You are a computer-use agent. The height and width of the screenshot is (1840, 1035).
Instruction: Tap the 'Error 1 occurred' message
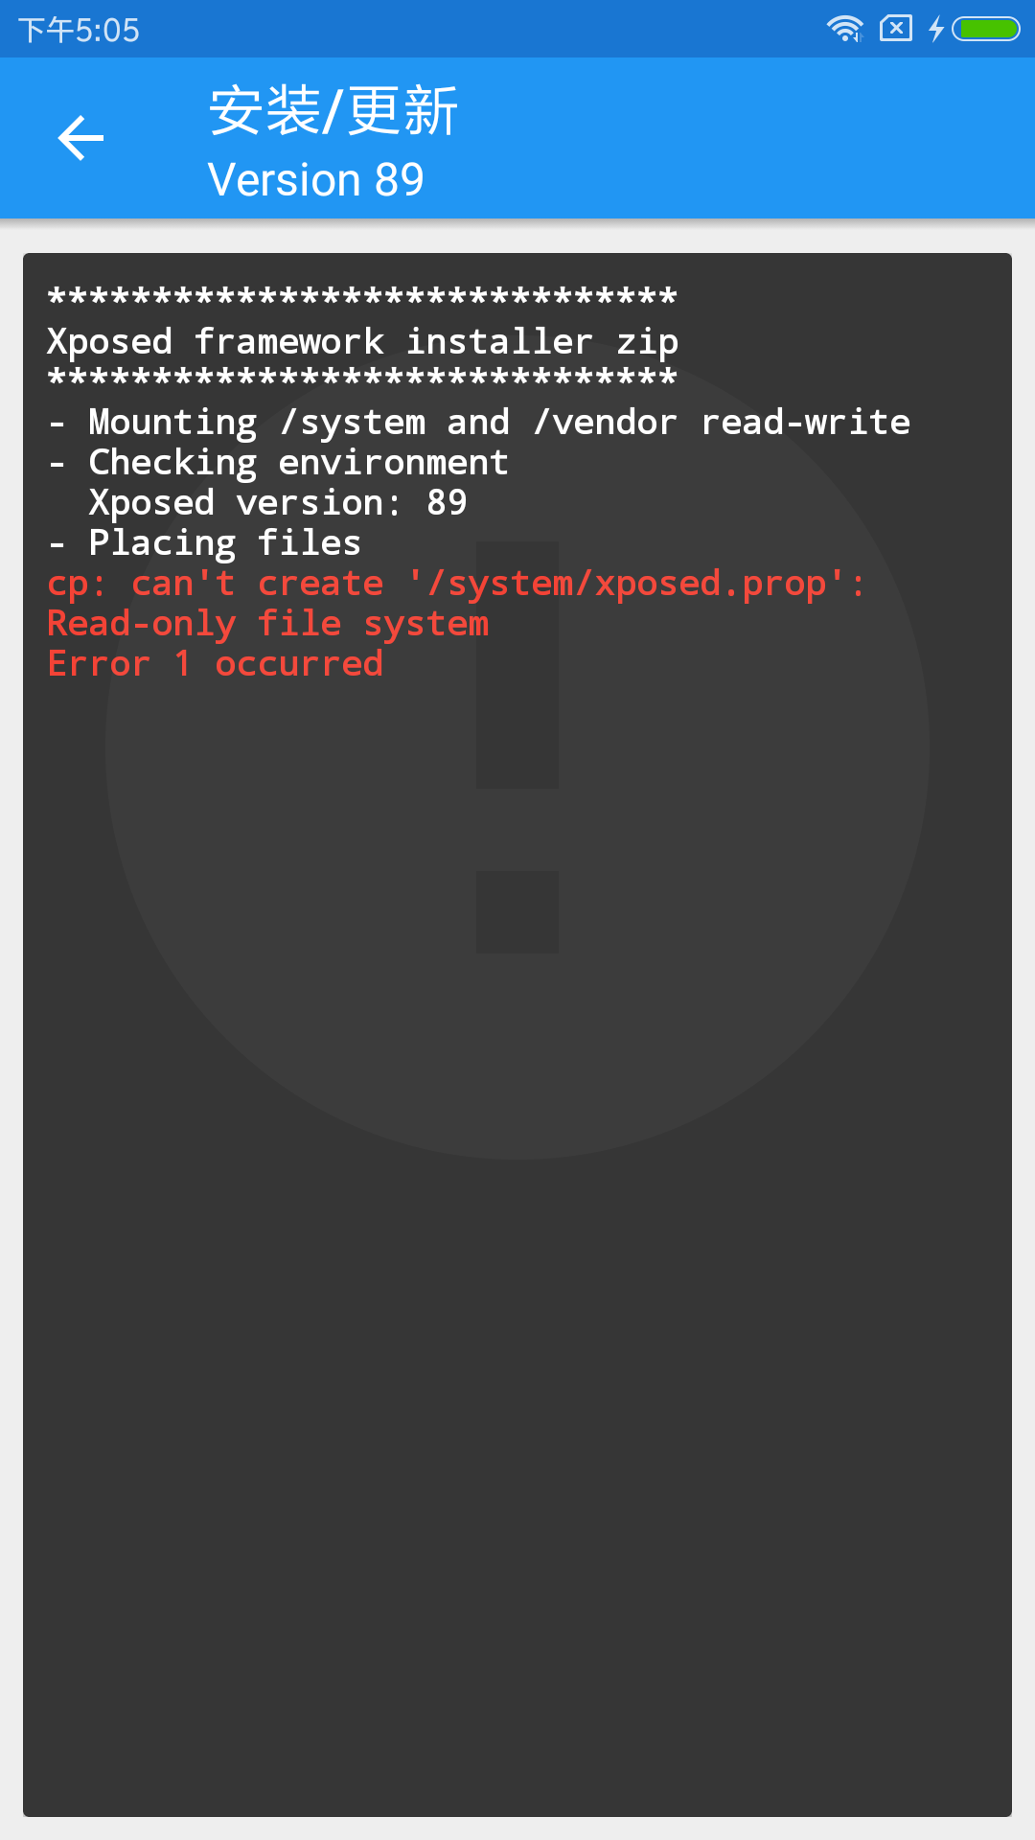(216, 664)
